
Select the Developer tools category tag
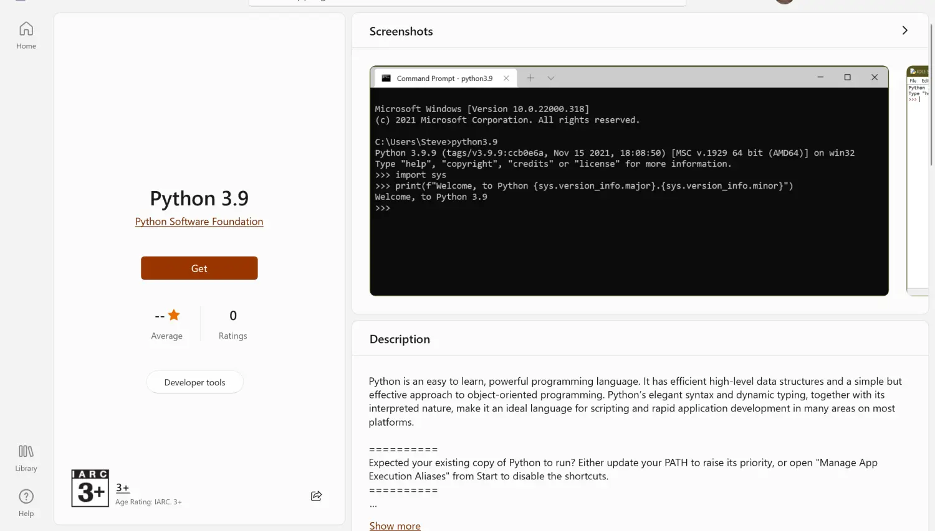point(194,382)
